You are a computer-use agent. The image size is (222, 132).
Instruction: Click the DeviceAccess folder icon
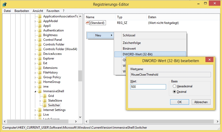[x=40, y=54]
